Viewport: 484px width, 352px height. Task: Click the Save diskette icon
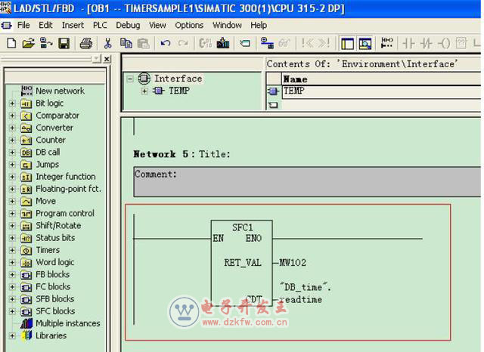pos(64,44)
